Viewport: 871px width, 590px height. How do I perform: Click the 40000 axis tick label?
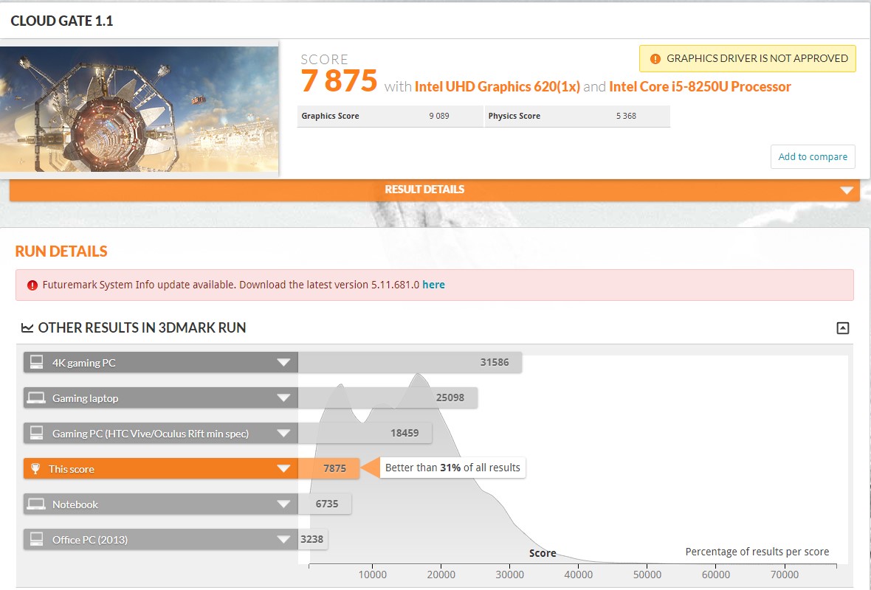[578, 575]
